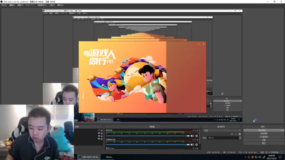Open the 查看(V) menu
Screen dimensions: 285x160
coord(20,5)
